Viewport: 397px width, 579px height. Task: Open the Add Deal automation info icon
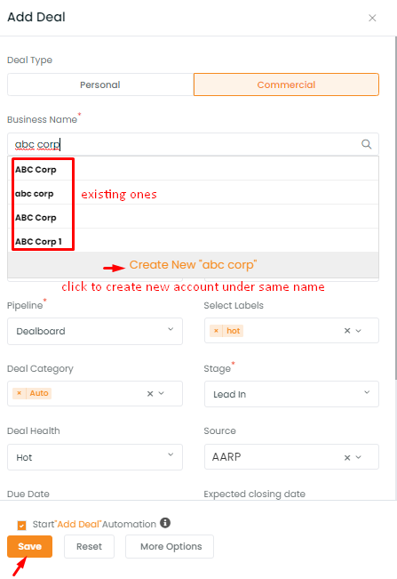coord(165,523)
